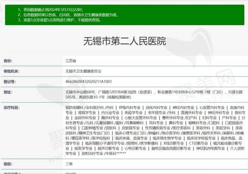This screenshot has height=174, width=248.
Task: Select 内分泌专业 in departments list
Action: click(x=110, y=113)
